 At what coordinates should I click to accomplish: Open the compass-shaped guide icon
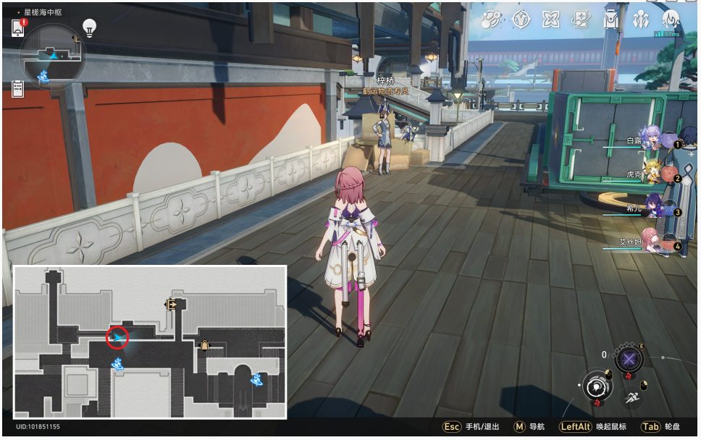coord(521,20)
